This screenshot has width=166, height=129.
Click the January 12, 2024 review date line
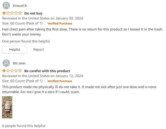42,76
